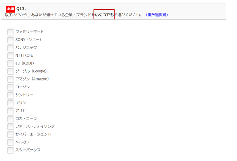The height and width of the screenshot is (161, 237).
Task: Tick the スターバックス checkbox
Action: (x=11, y=150)
